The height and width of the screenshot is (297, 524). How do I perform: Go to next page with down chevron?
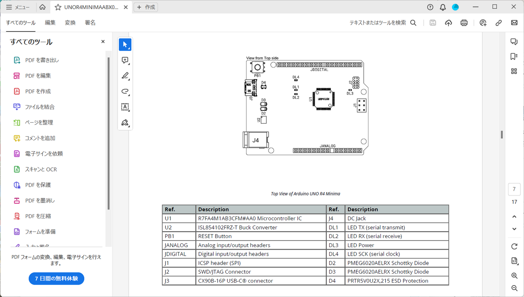pos(514,229)
